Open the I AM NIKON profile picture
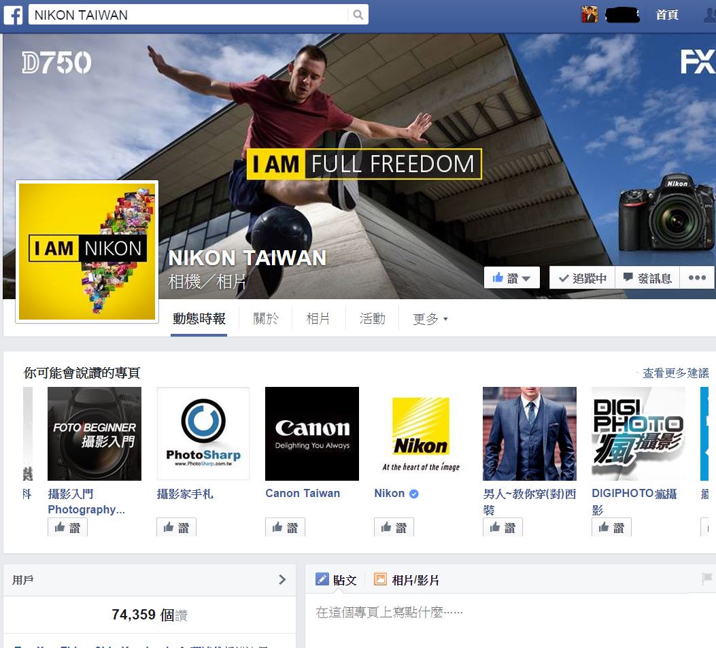Image resolution: width=716 pixels, height=648 pixels. pyautogui.click(x=87, y=252)
